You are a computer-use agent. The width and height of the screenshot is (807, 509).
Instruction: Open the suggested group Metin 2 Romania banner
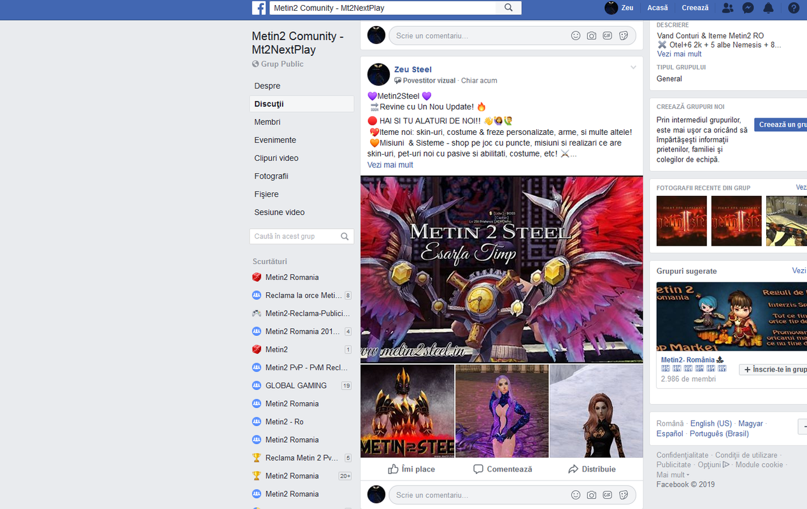[732, 316]
